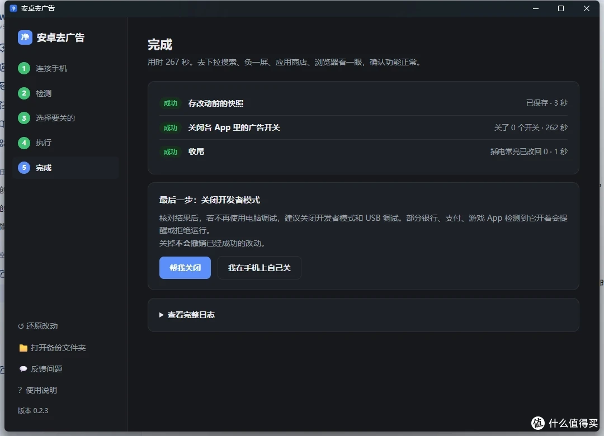Click step 3 green circle for 选择要关的
The width and height of the screenshot is (604, 436).
24,118
